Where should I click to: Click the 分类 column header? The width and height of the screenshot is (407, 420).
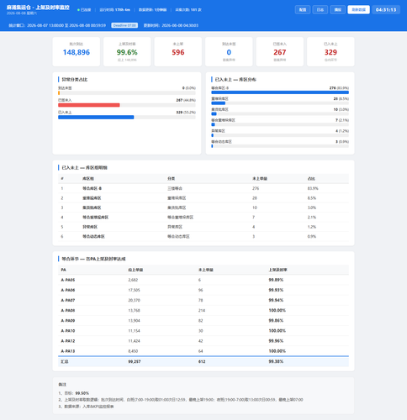[x=171, y=179]
